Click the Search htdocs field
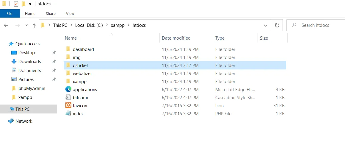Image resolution: width=345 pixels, height=165 pixels. [316, 25]
